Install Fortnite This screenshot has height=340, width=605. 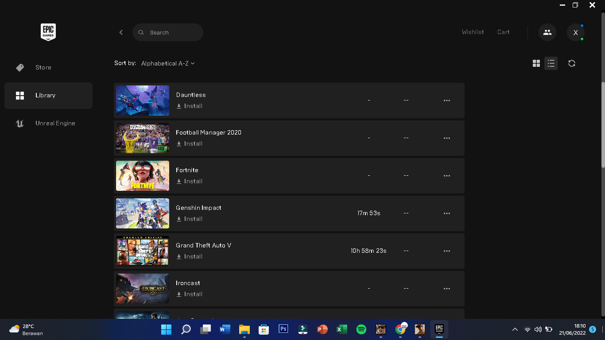click(190, 182)
